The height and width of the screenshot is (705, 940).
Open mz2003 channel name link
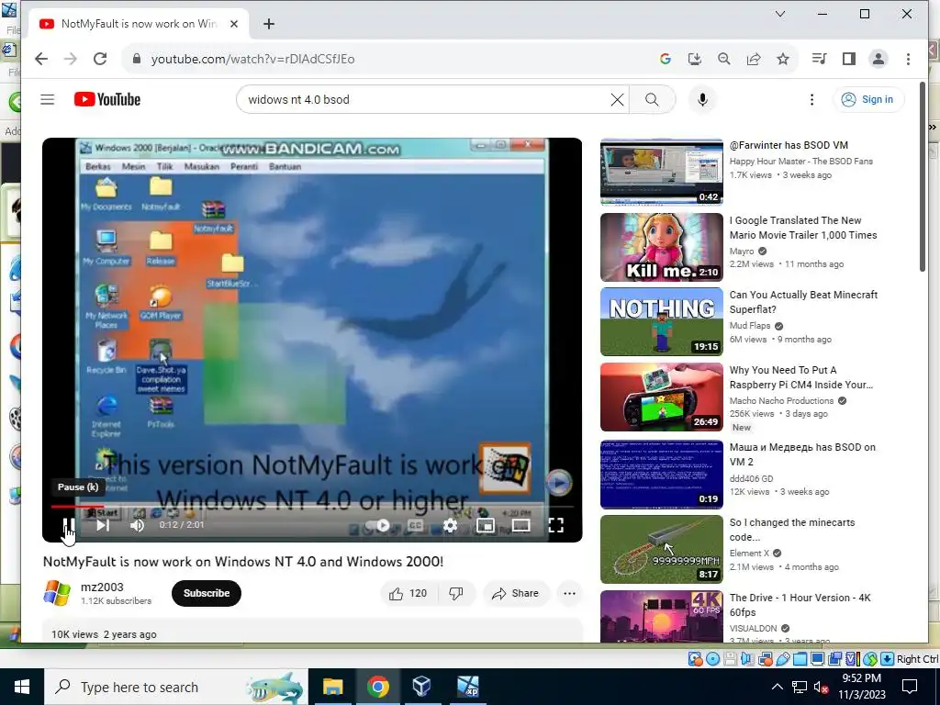[x=102, y=587]
